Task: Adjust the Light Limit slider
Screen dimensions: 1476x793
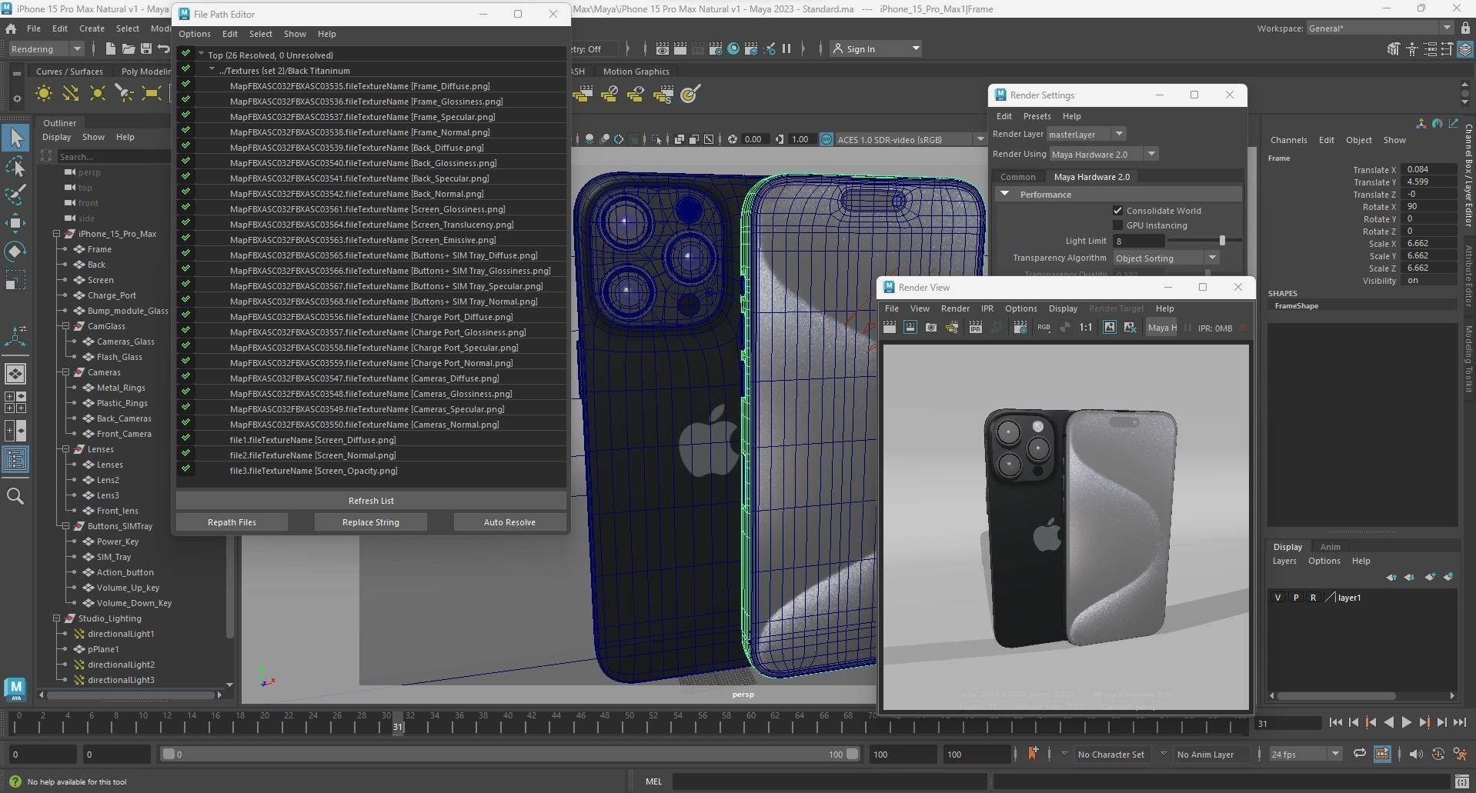Action: (x=1221, y=241)
